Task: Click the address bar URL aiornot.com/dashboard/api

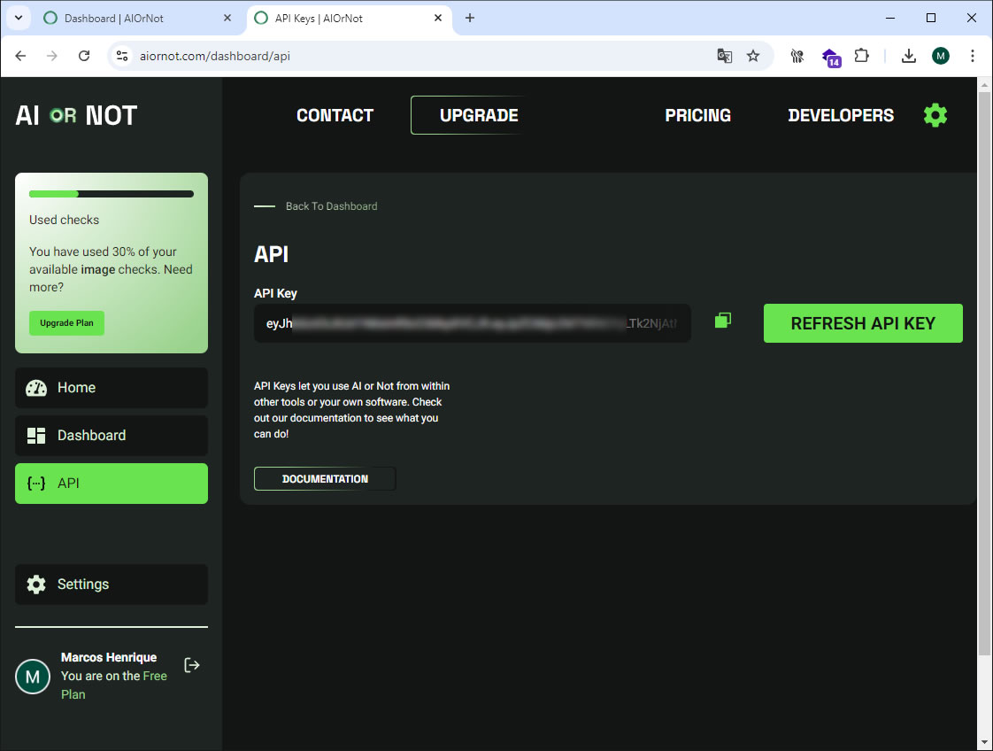Action: coord(215,56)
